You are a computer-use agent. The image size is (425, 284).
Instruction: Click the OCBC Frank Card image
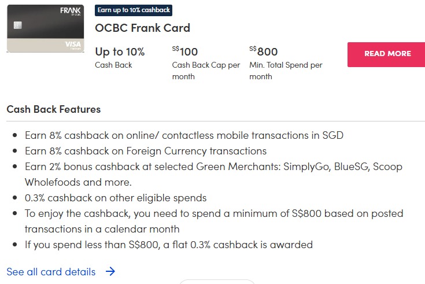point(45,29)
